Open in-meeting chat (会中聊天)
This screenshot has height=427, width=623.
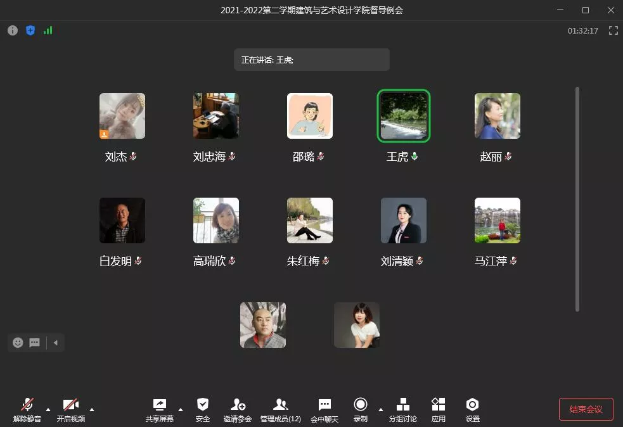324,409
